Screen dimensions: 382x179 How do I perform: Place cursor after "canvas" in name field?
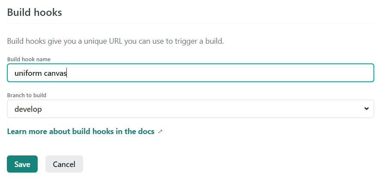[67, 73]
